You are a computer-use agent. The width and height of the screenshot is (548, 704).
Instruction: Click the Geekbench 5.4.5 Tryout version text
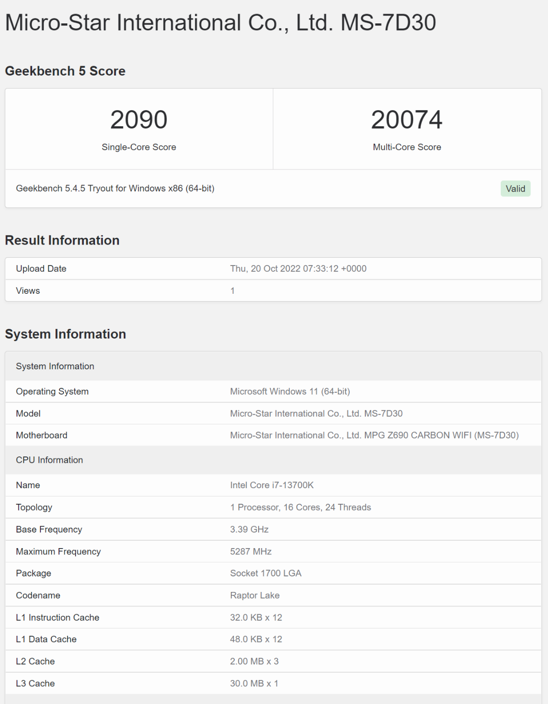coord(115,189)
